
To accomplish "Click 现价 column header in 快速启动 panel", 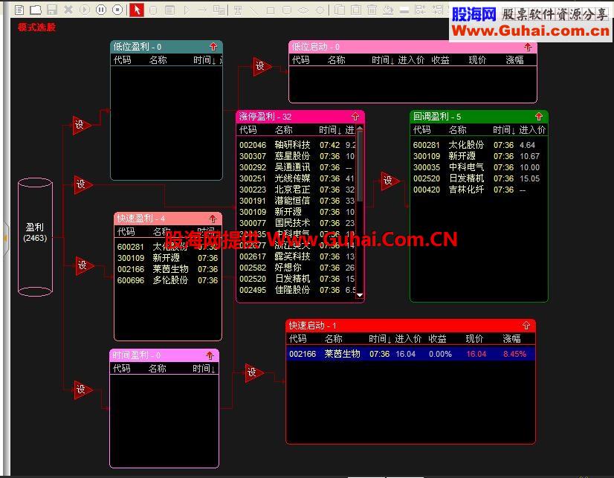I will (474, 339).
